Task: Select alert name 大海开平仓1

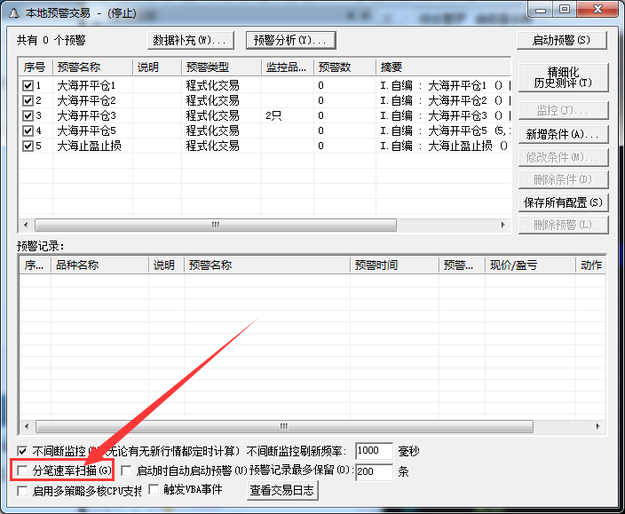Action: coord(86,85)
